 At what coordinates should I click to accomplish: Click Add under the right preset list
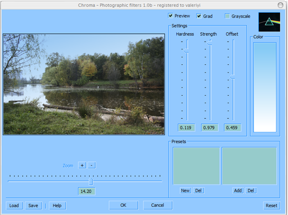pyautogui.click(x=238, y=191)
